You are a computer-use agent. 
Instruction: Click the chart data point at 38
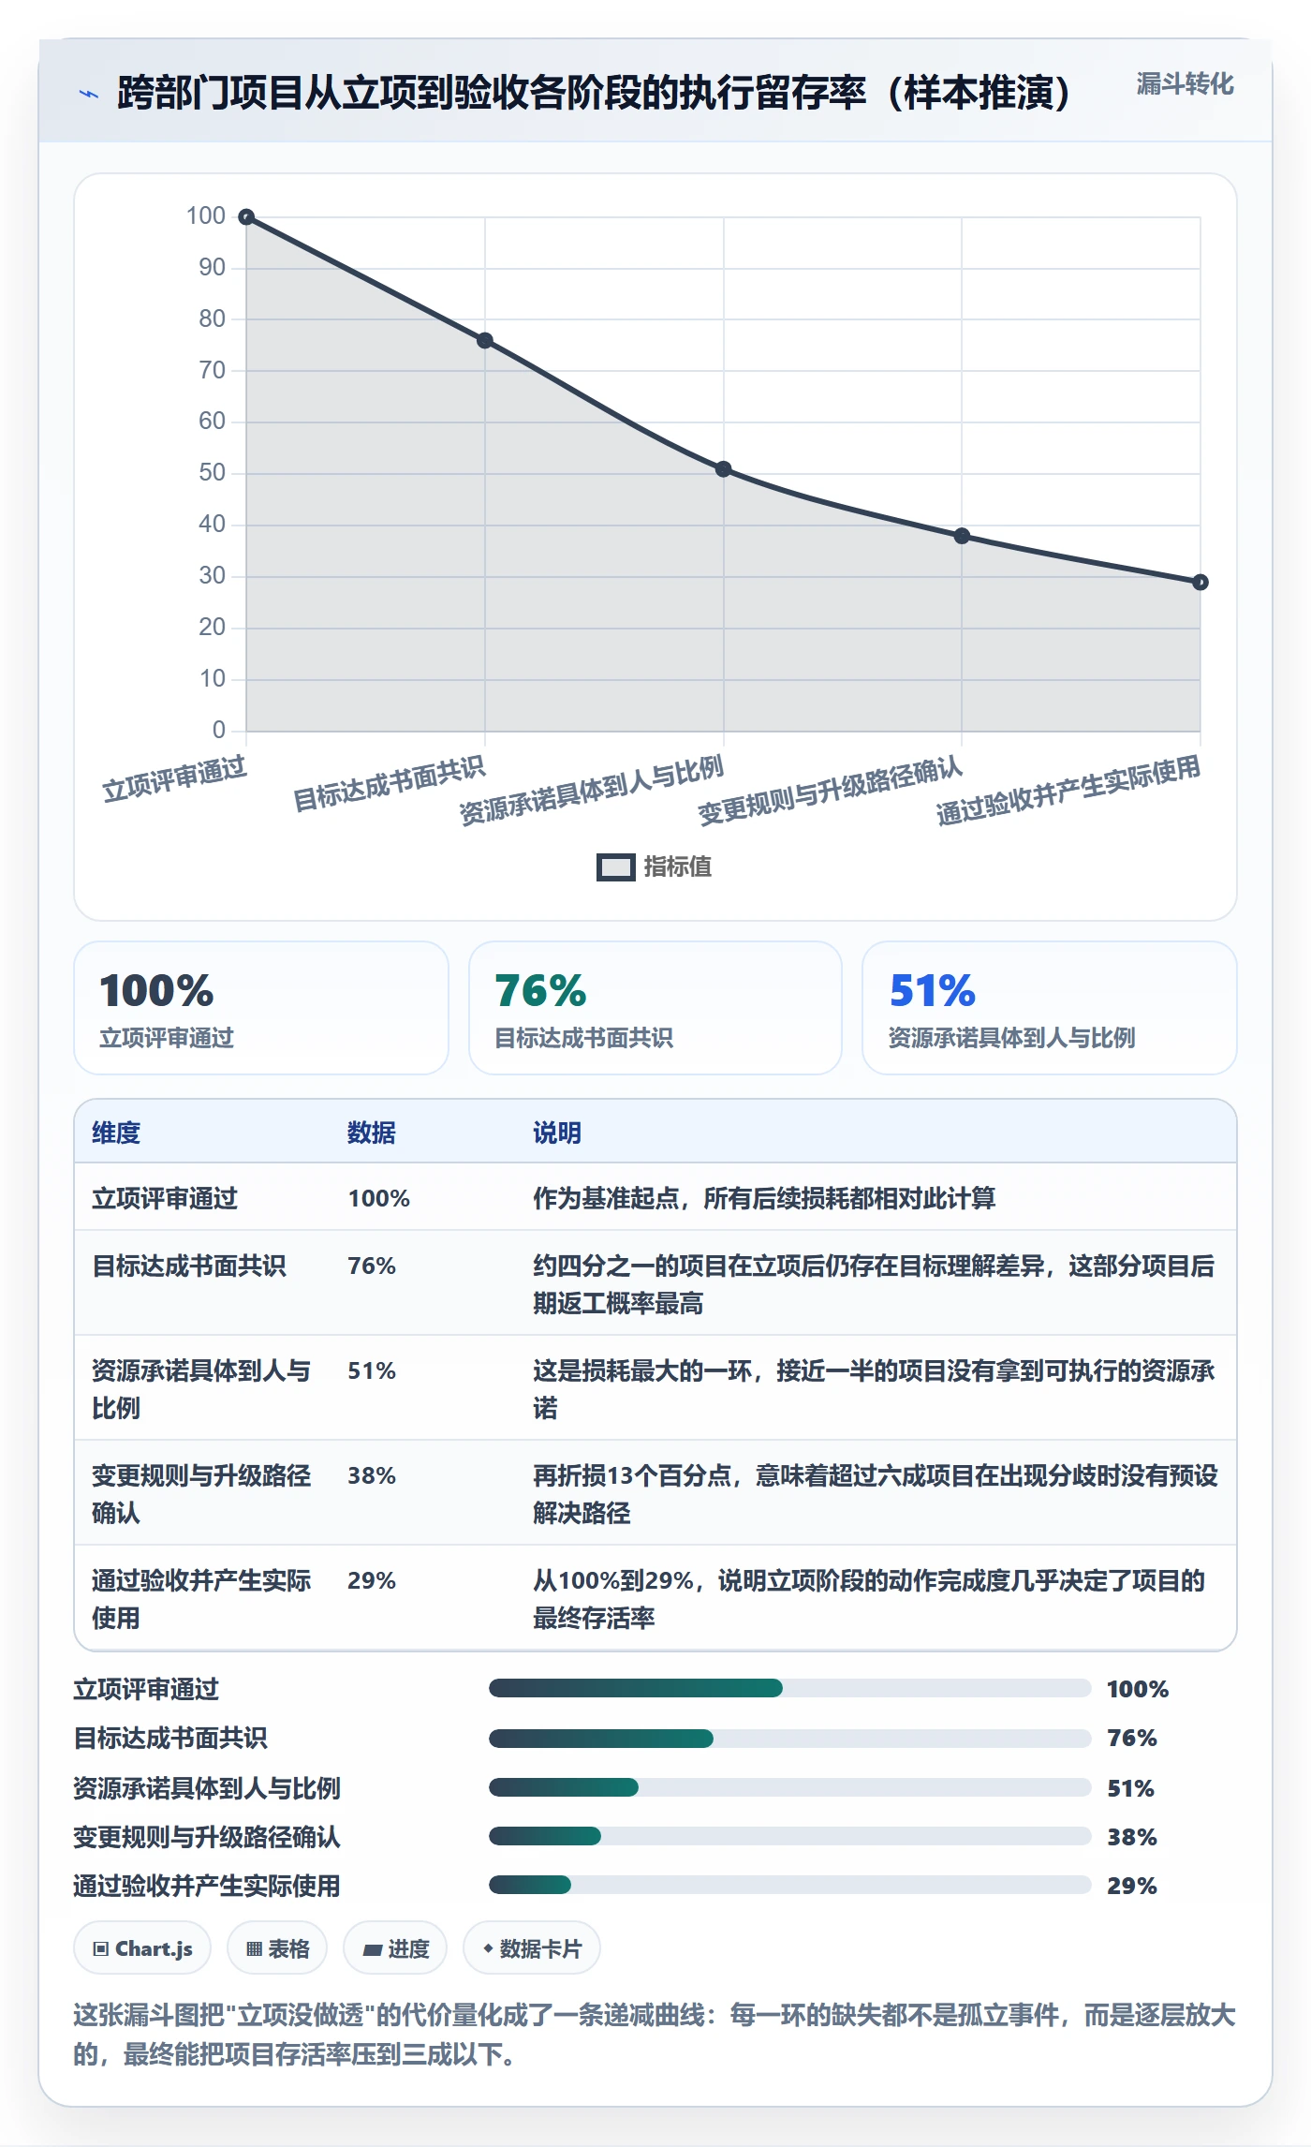click(962, 536)
